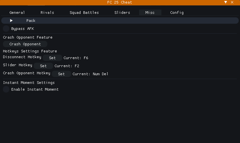Set the Crash Opponent Hotkey
The image size is (240, 143).
[61, 74]
